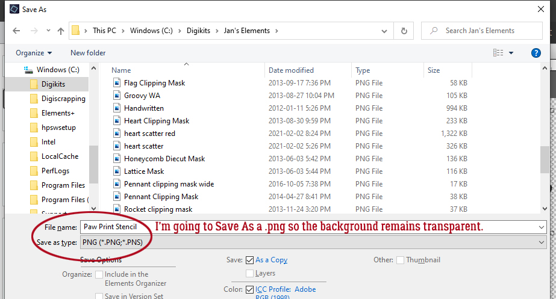The height and width of the screenshot is (299, 556).
Task: Click the Digikits folder icon in tree
Action: tap(34, 84)
